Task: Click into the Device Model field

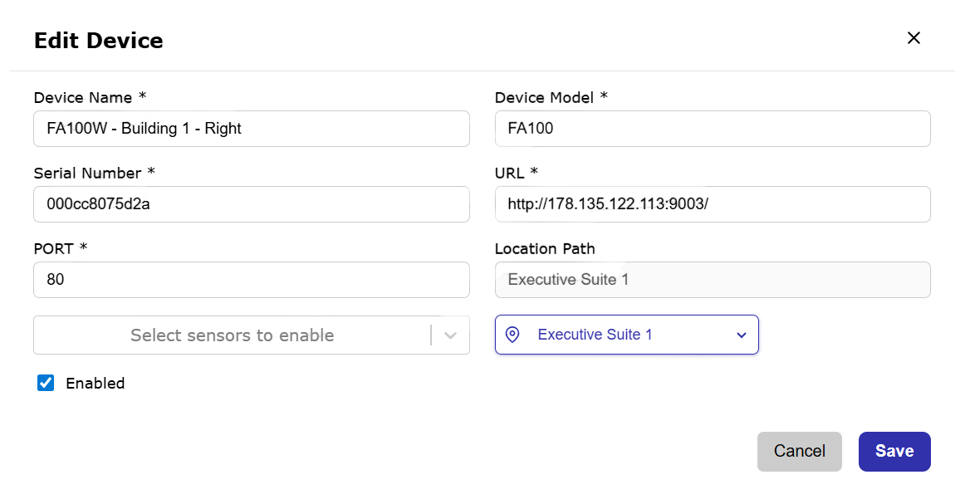Action: pos(712,129)
